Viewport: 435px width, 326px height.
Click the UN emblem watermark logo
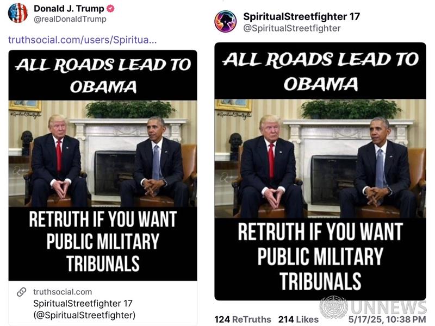tap(333, 307)
